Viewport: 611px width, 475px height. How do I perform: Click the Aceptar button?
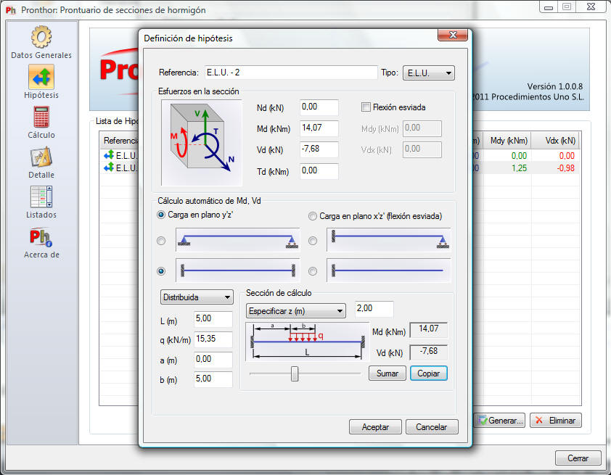pyautogui.click(x=375, y=426)
